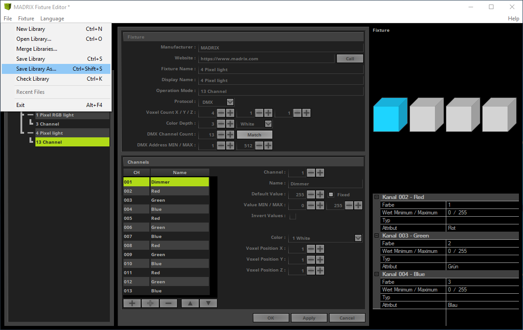The image size is (523, 330).
Task: Click the Website URL field
Action: point(266,58)
